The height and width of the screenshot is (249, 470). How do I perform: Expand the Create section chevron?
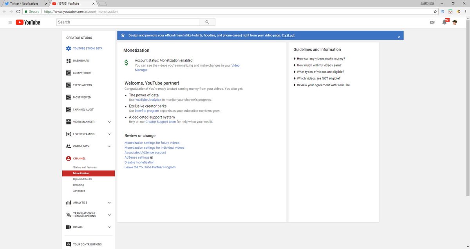109,227
